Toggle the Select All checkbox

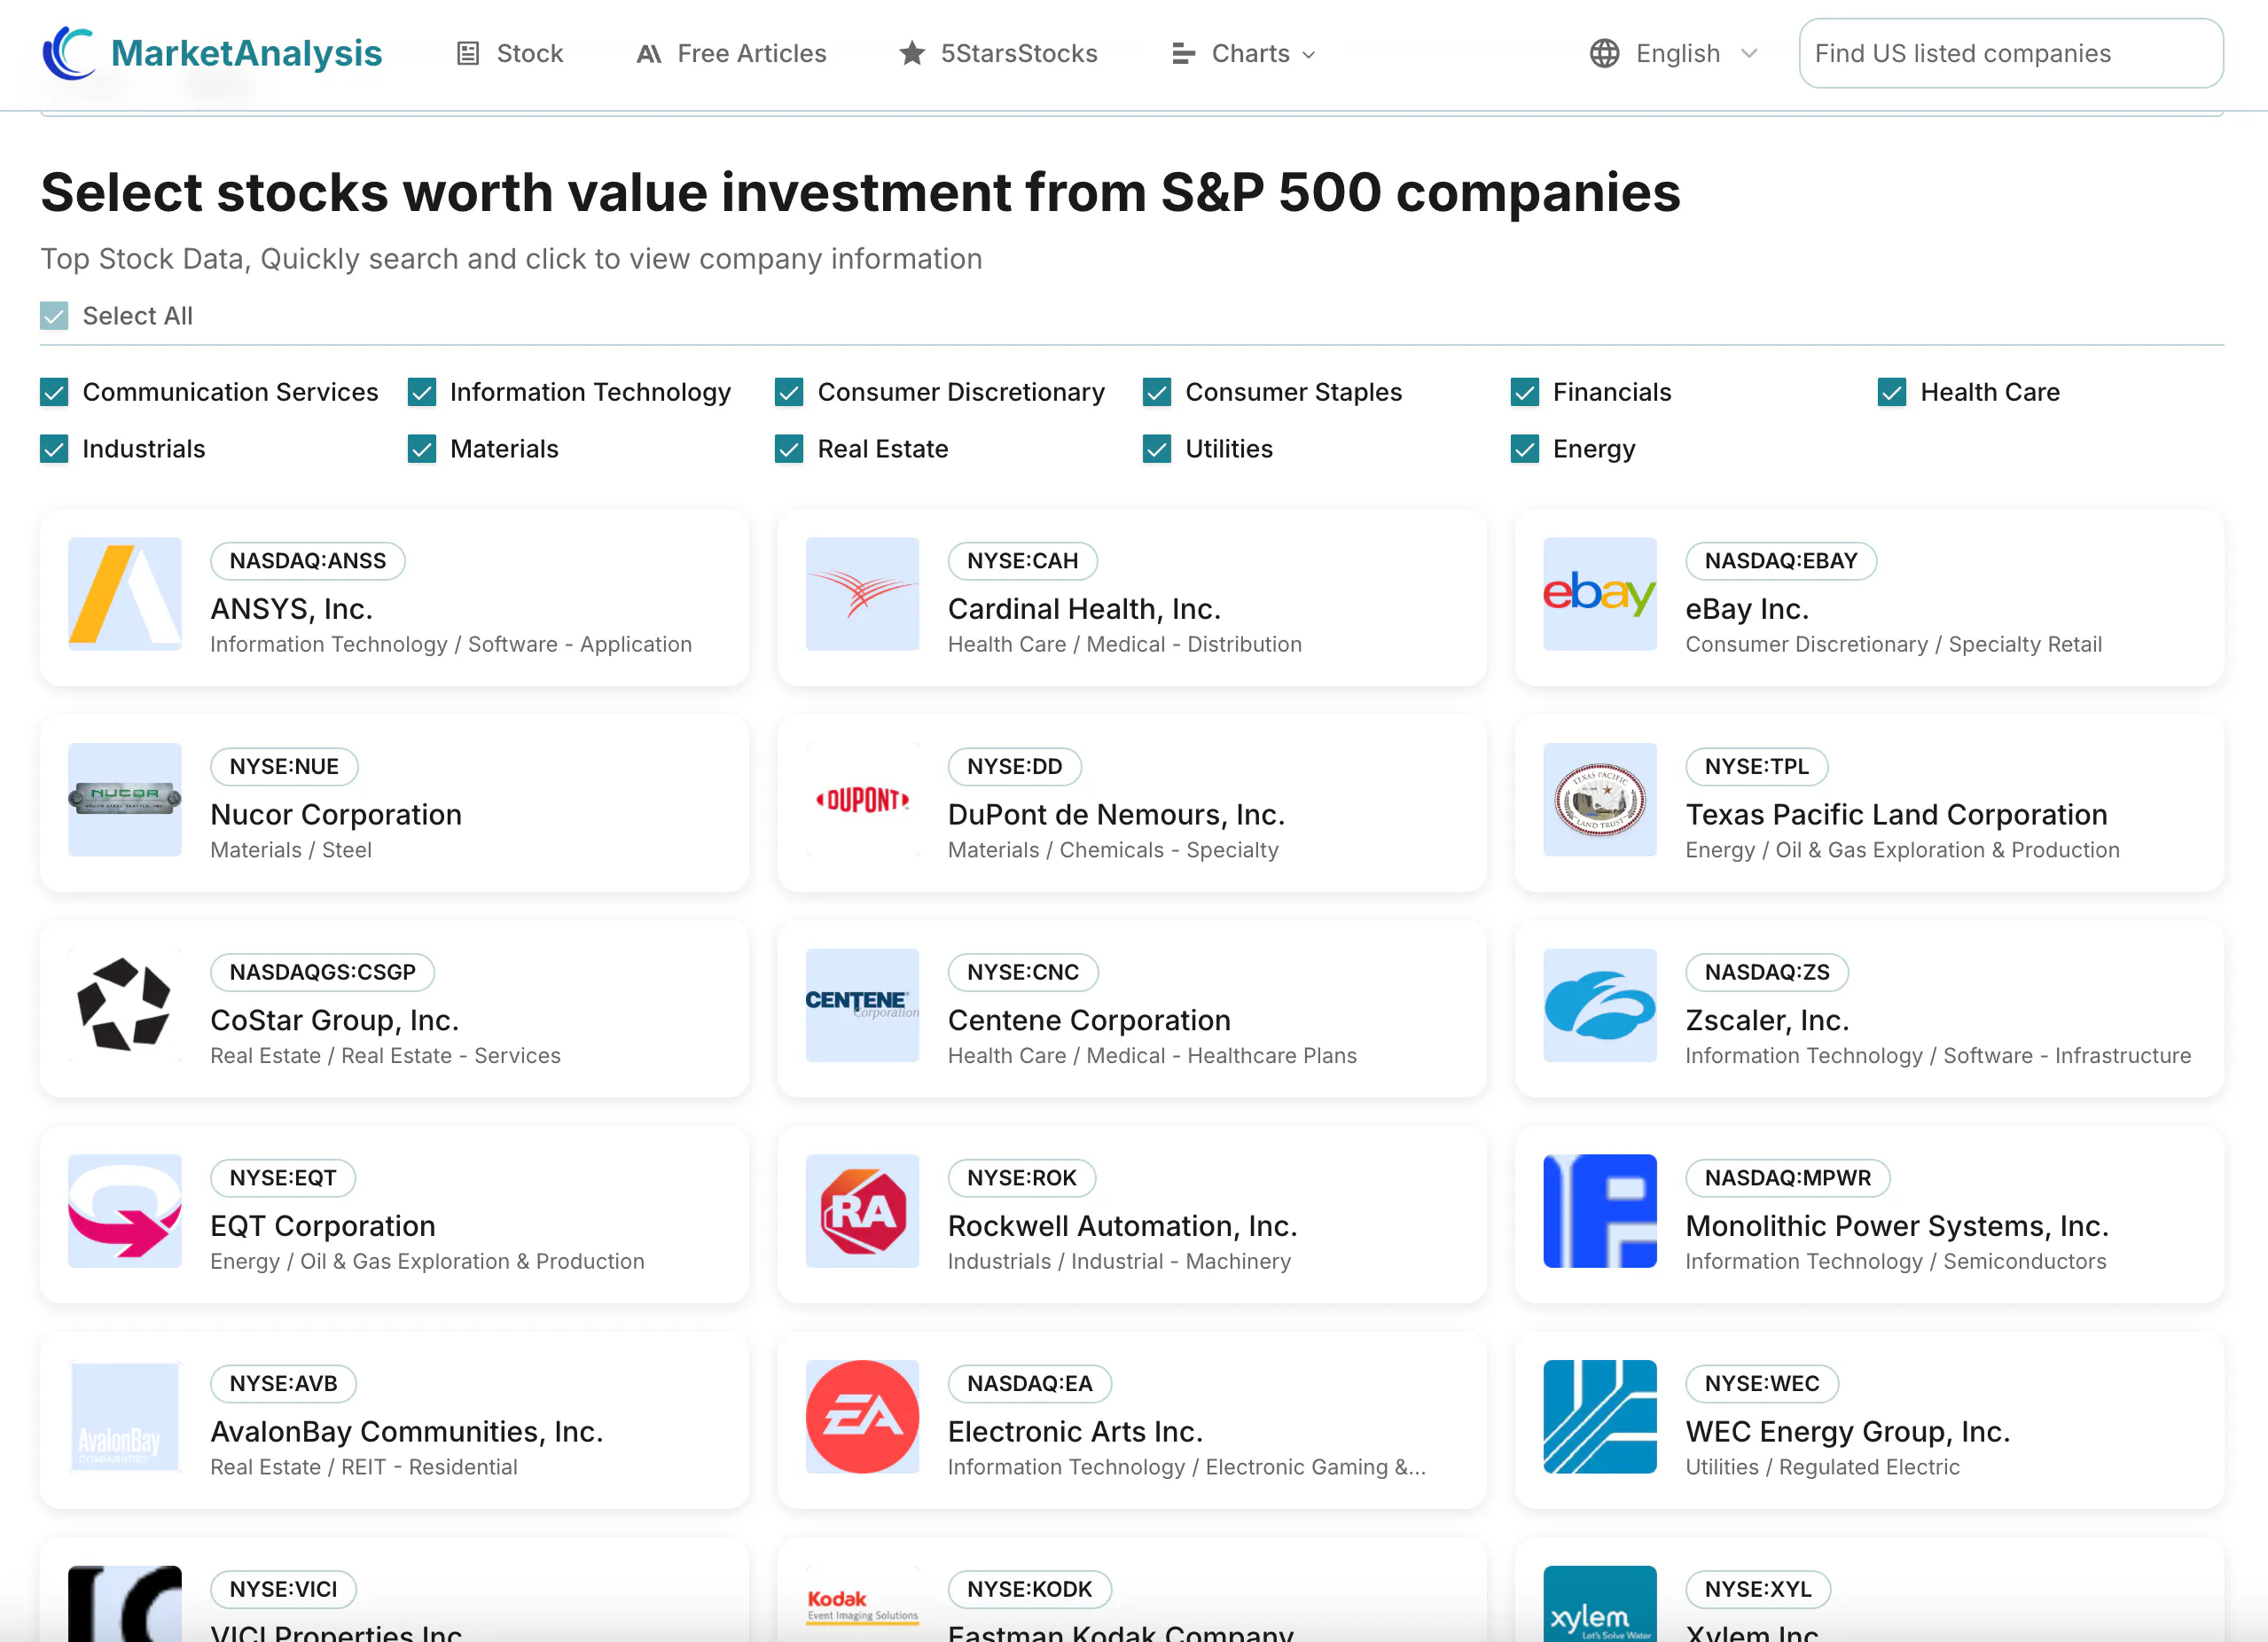click(54, 316)
